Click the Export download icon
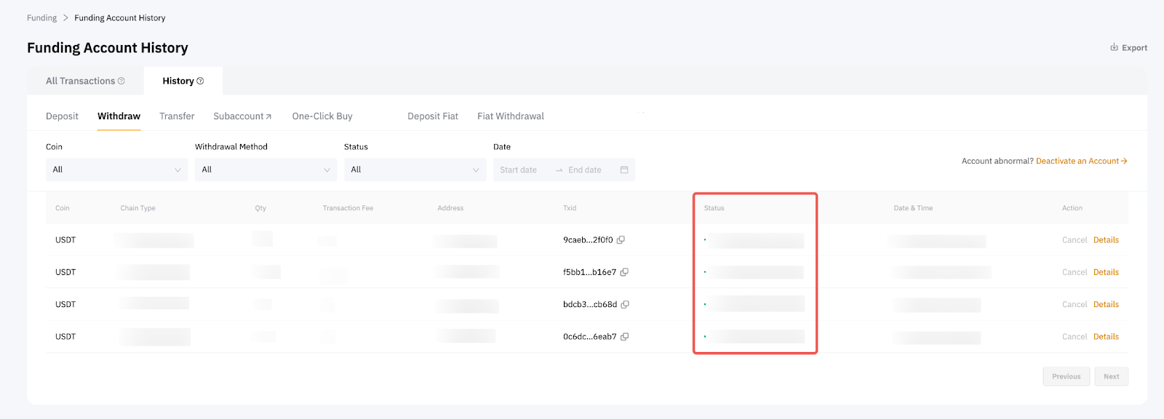1164x419 pixels. click(1114, 47)
